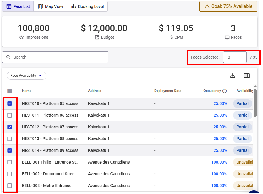Switch to the Booking Level tab
The image size is (263, 194).
[87, 6]
